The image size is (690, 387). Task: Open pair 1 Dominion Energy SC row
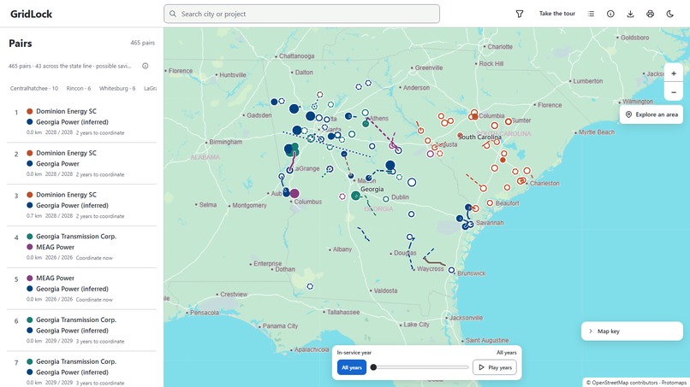click(82, 121)
